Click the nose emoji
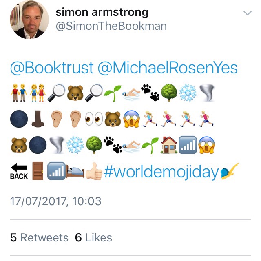Screen dimensions: 261x261 pyautogui.click(x=38, y=119)
